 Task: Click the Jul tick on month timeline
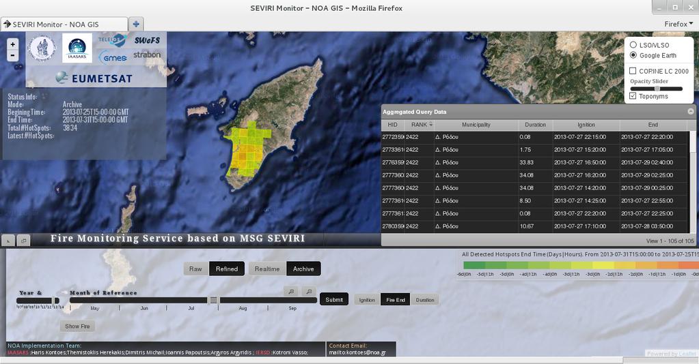click(191, 308)
